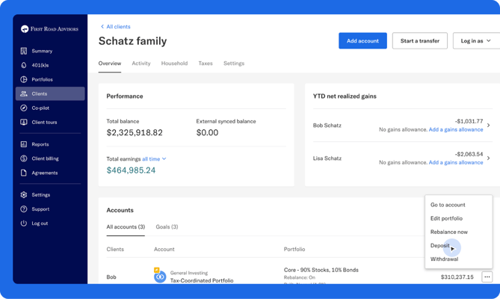
Task: Select the Co-pilot compass icon
Action: click(x=24, y=108)
